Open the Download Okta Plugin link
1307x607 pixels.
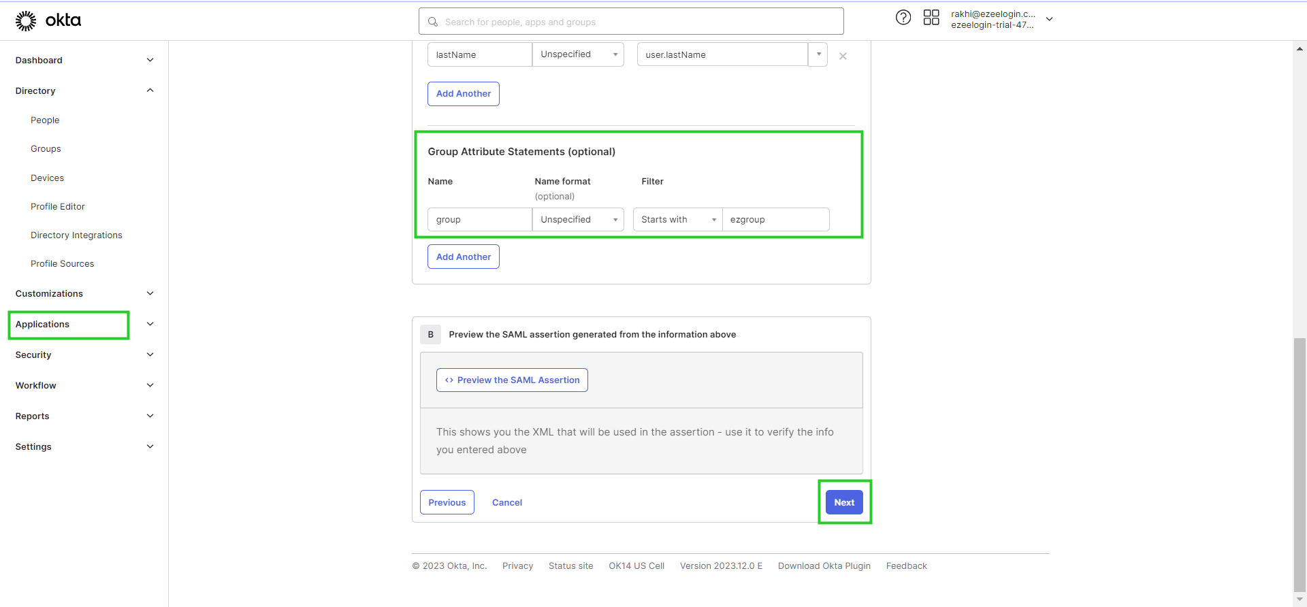pos(824,565)
